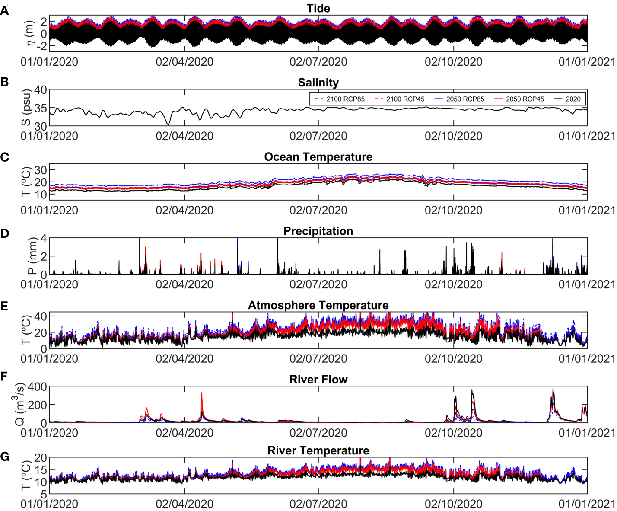Click the Atmosphere Temperature title

pos(318,305)
